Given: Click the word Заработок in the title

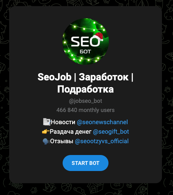Looking at the screenshot, I should 103,77.
